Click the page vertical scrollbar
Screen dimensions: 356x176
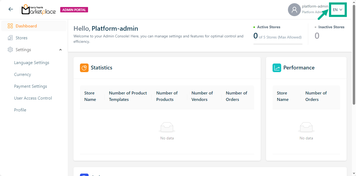pyautogui.click(x=354, y=54)
